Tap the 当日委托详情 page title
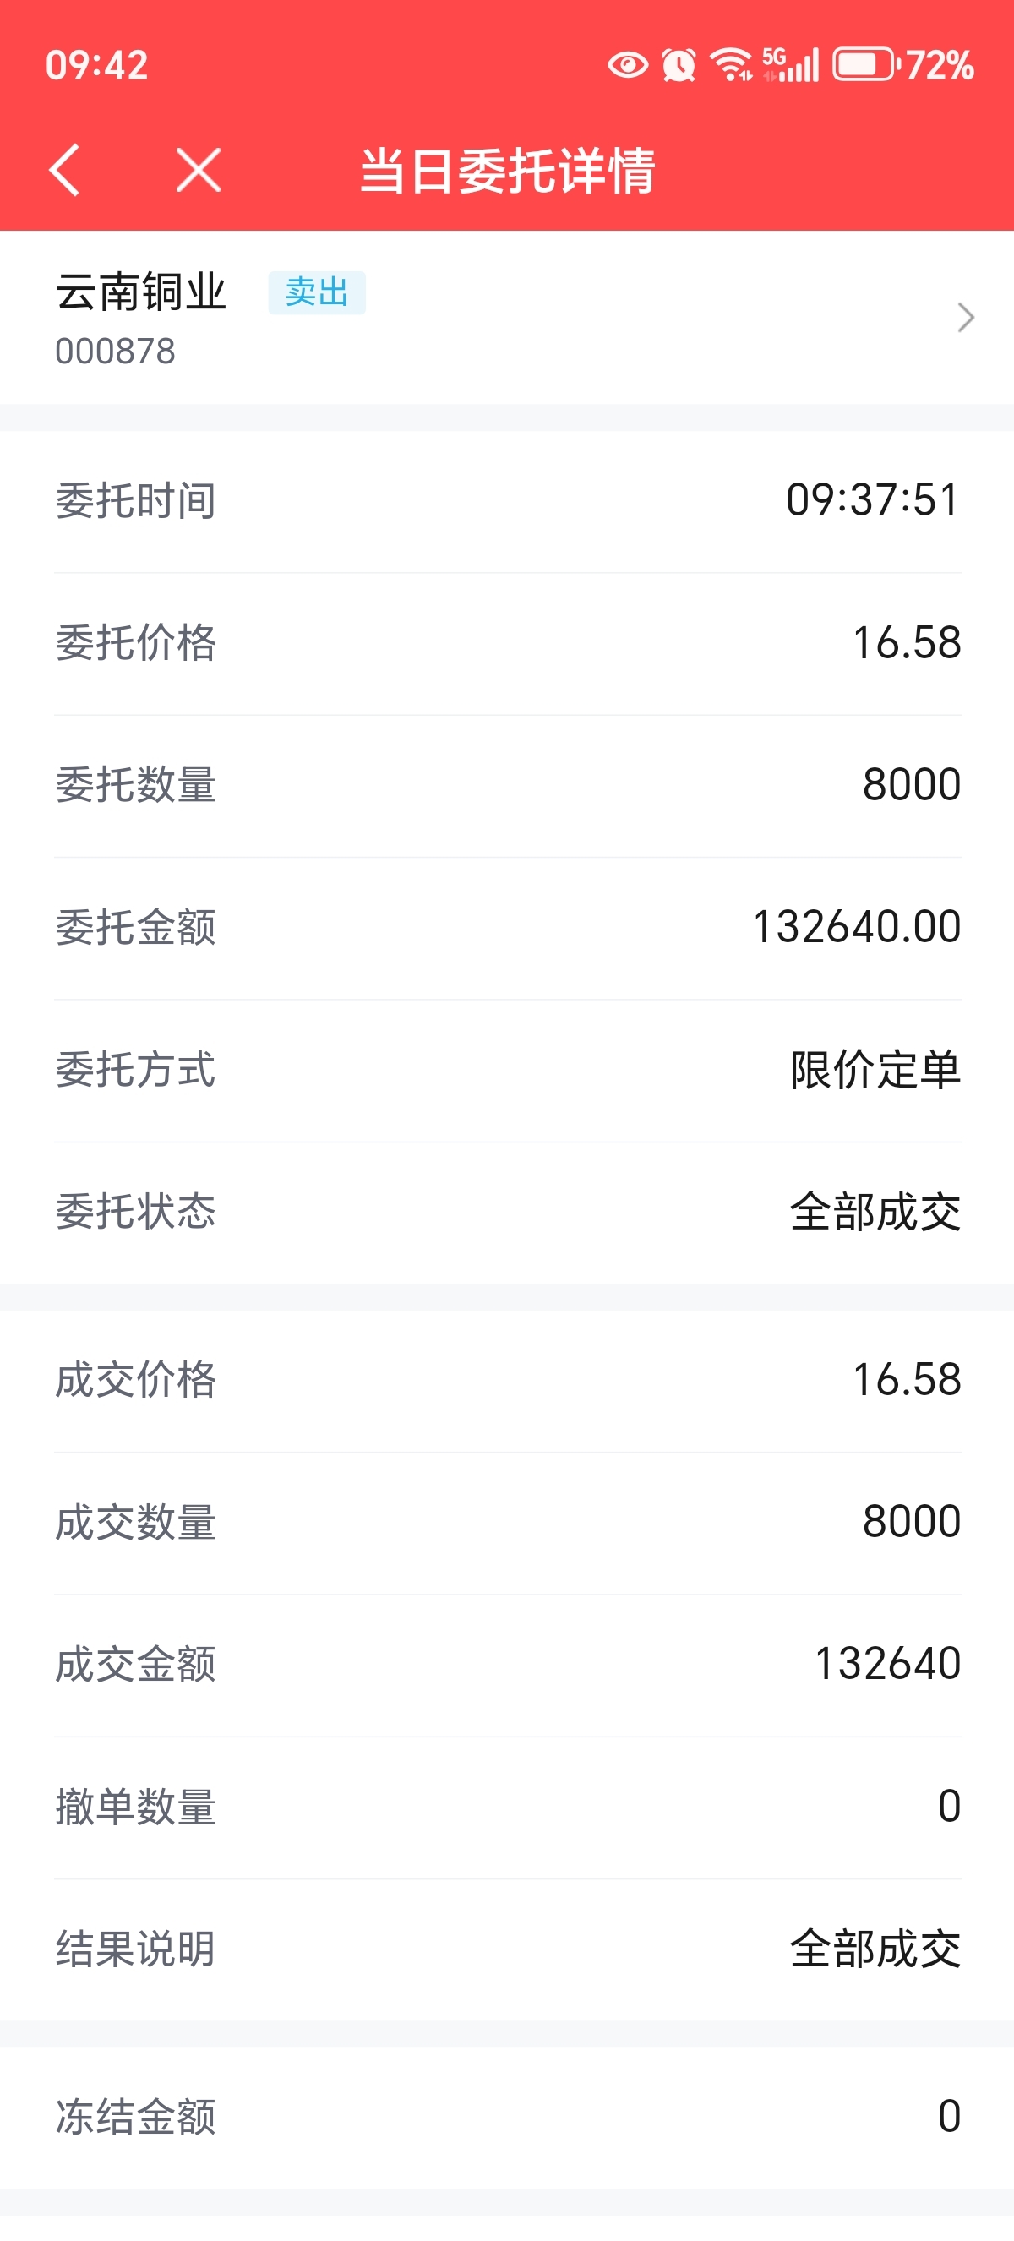 tap(507, 170)
